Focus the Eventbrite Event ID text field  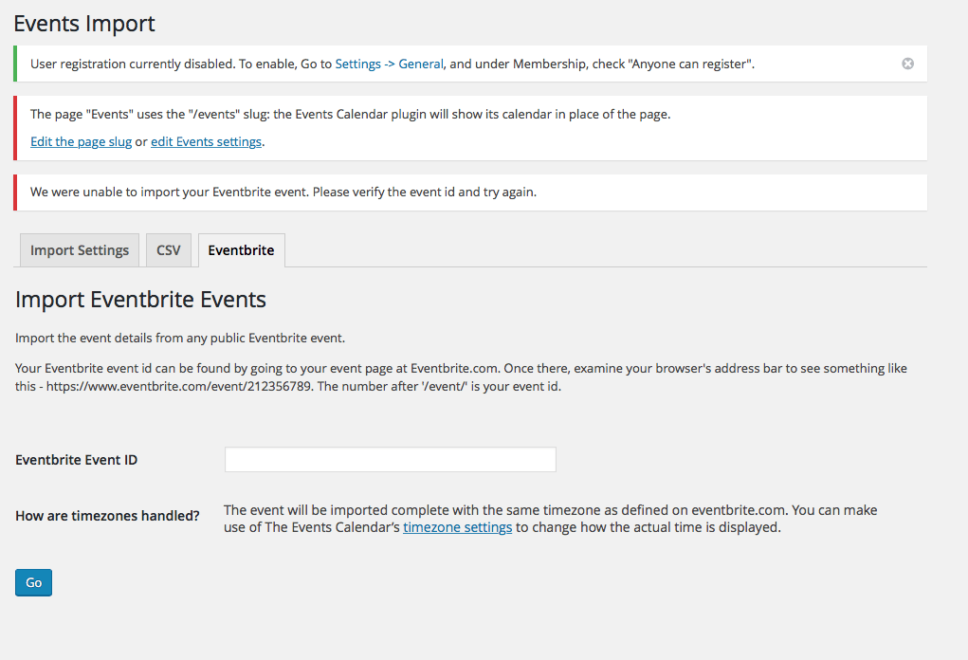click(x=390, y=460)
